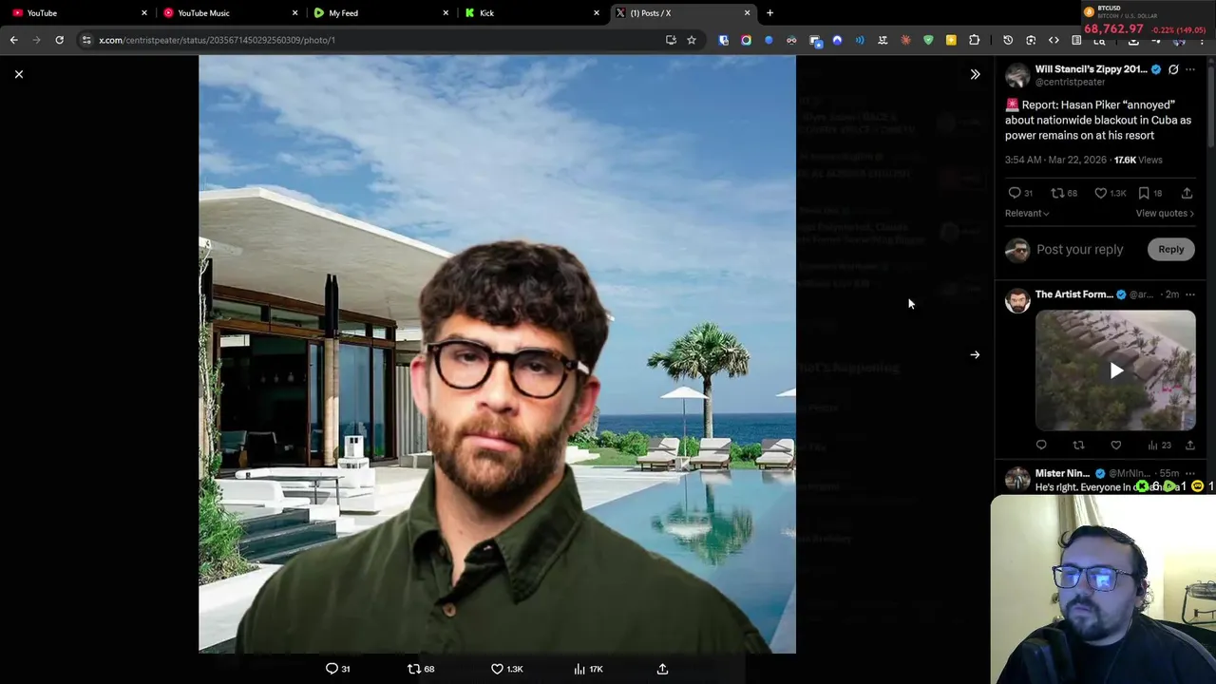Like The Artist Form video comment
Viewport: 1216px width, 684px height.
coord(1116,445)
